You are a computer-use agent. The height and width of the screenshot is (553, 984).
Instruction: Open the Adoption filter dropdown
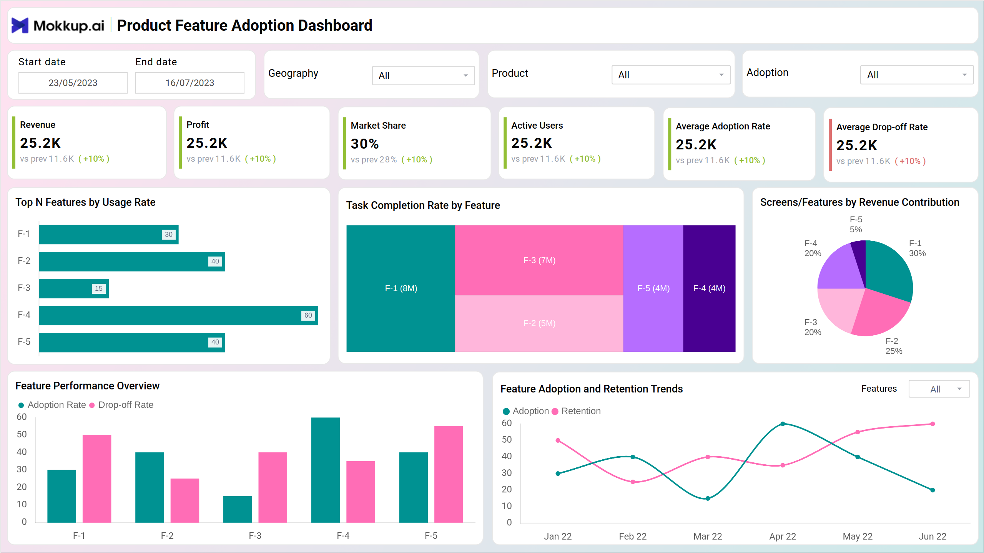pyautogui.click(x=917, y=75)
